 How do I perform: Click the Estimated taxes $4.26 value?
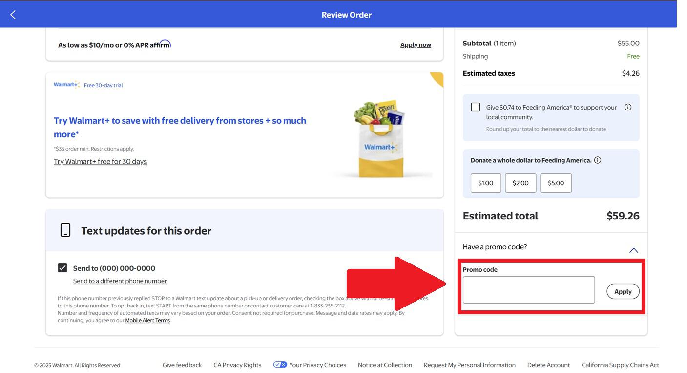pos(630,73)
